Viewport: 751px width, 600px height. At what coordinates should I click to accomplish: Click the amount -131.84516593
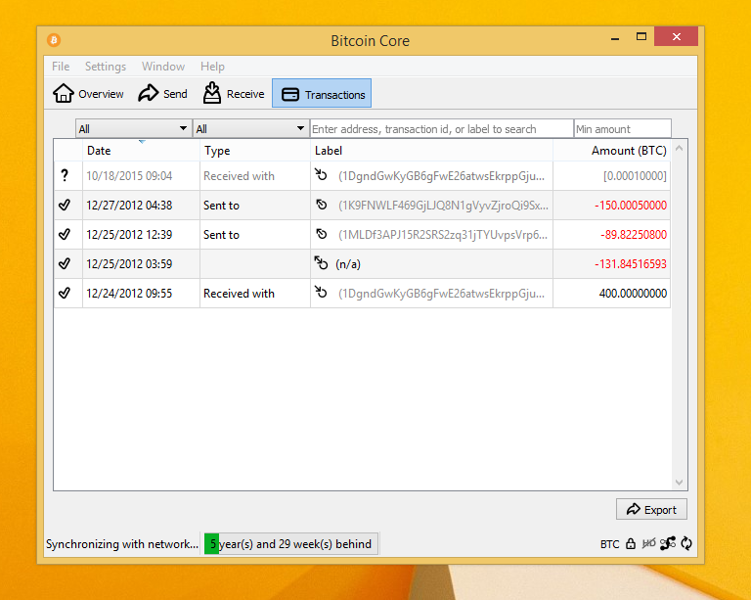click(631, 263)
